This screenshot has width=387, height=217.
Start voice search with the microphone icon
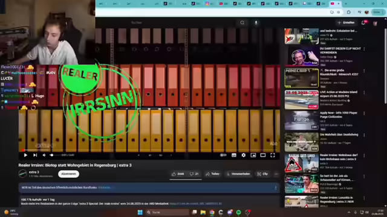click(256, 23)
